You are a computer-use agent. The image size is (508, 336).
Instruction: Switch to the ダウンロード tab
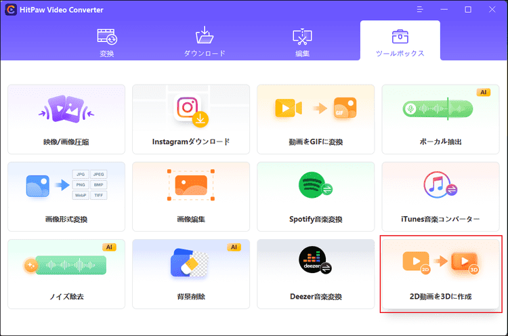[205, 42]
